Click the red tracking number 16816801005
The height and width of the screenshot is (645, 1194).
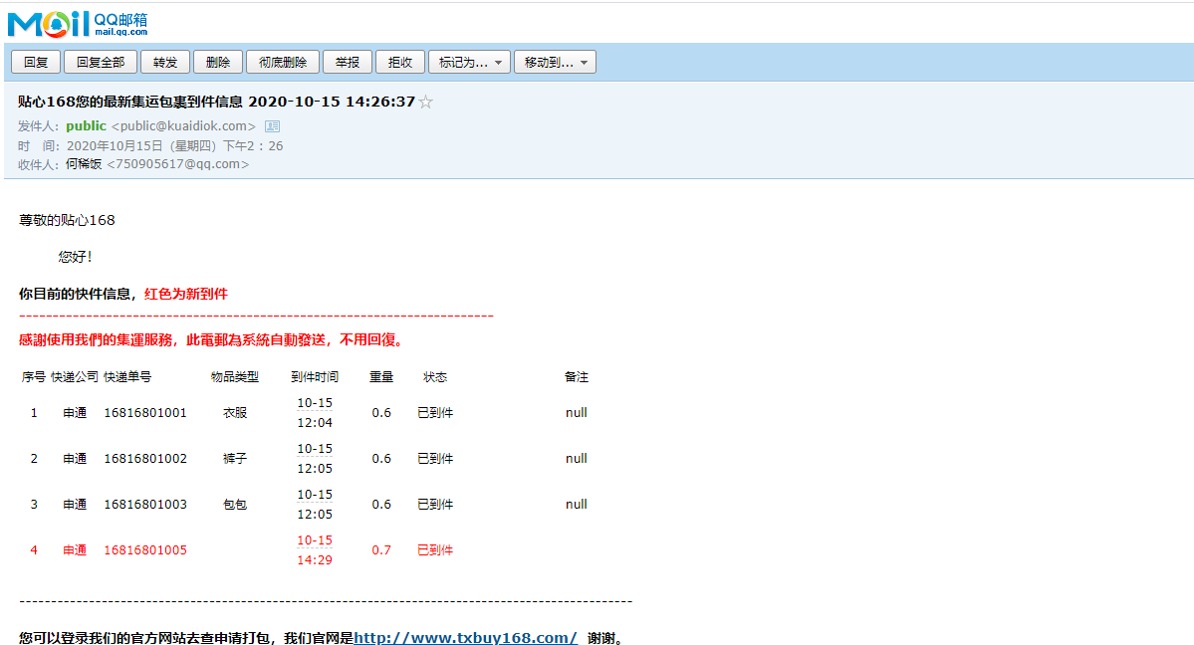click(x=145, y=550)
